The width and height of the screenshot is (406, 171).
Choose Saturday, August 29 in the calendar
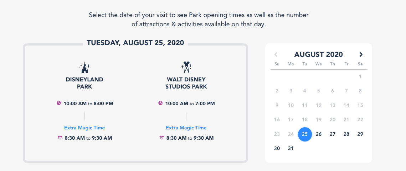coord(360,134)
